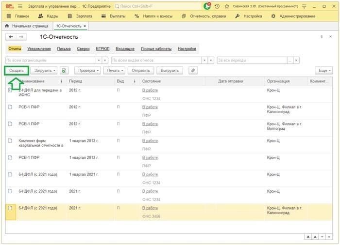Open the Настройки link tab
The image size is (340, 245).
[187, 48]
